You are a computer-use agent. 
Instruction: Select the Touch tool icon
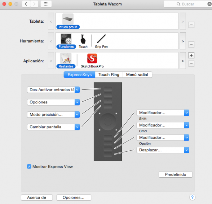tap(83, 39)
